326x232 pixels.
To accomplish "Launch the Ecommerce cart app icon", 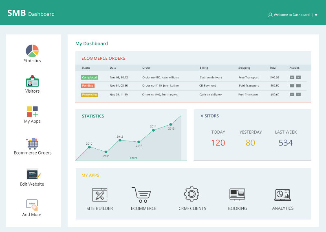I will (141, 195).
